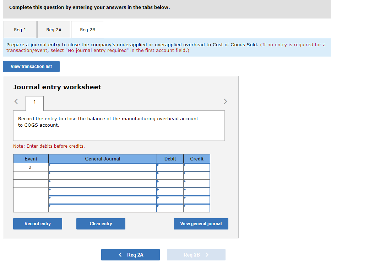The image size is (385, 264).
Task: Open the View transaction list panel
Action: pos(31,66)
